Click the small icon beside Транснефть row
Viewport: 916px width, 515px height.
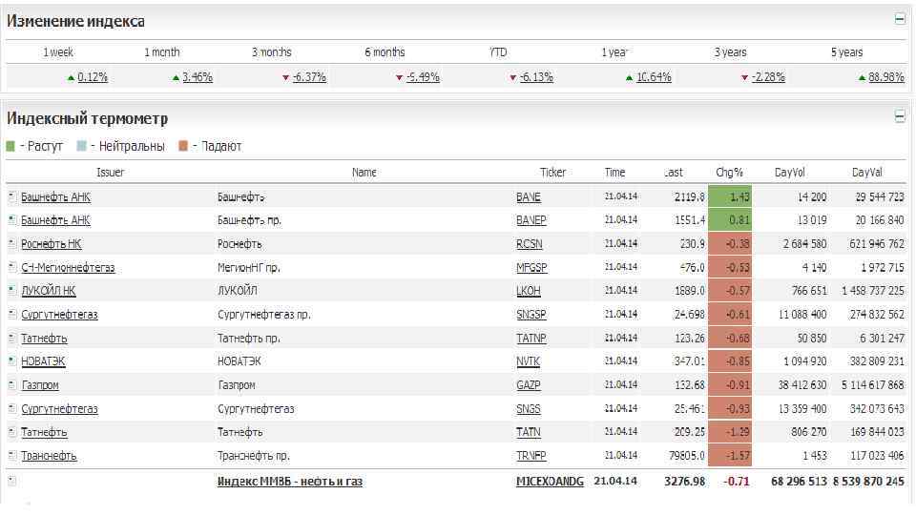coord(12,456)
